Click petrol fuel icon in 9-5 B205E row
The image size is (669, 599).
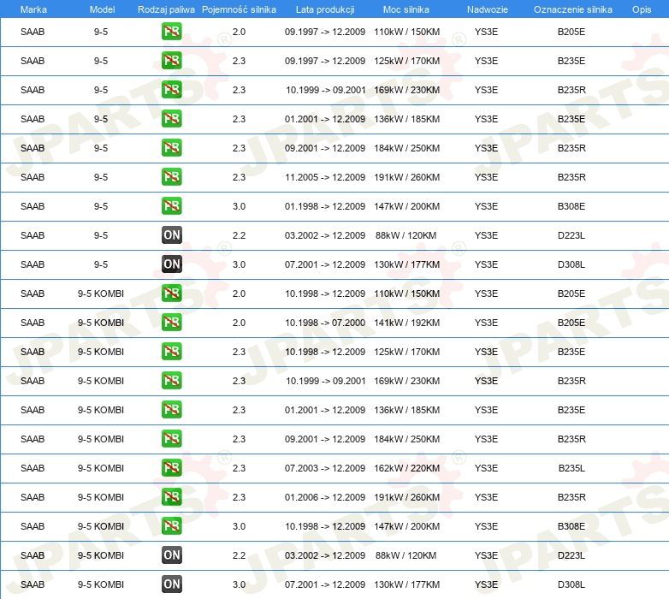(x=171, y=32)
